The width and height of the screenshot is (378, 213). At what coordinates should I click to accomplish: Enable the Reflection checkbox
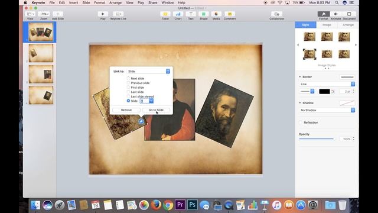(301, 122)
